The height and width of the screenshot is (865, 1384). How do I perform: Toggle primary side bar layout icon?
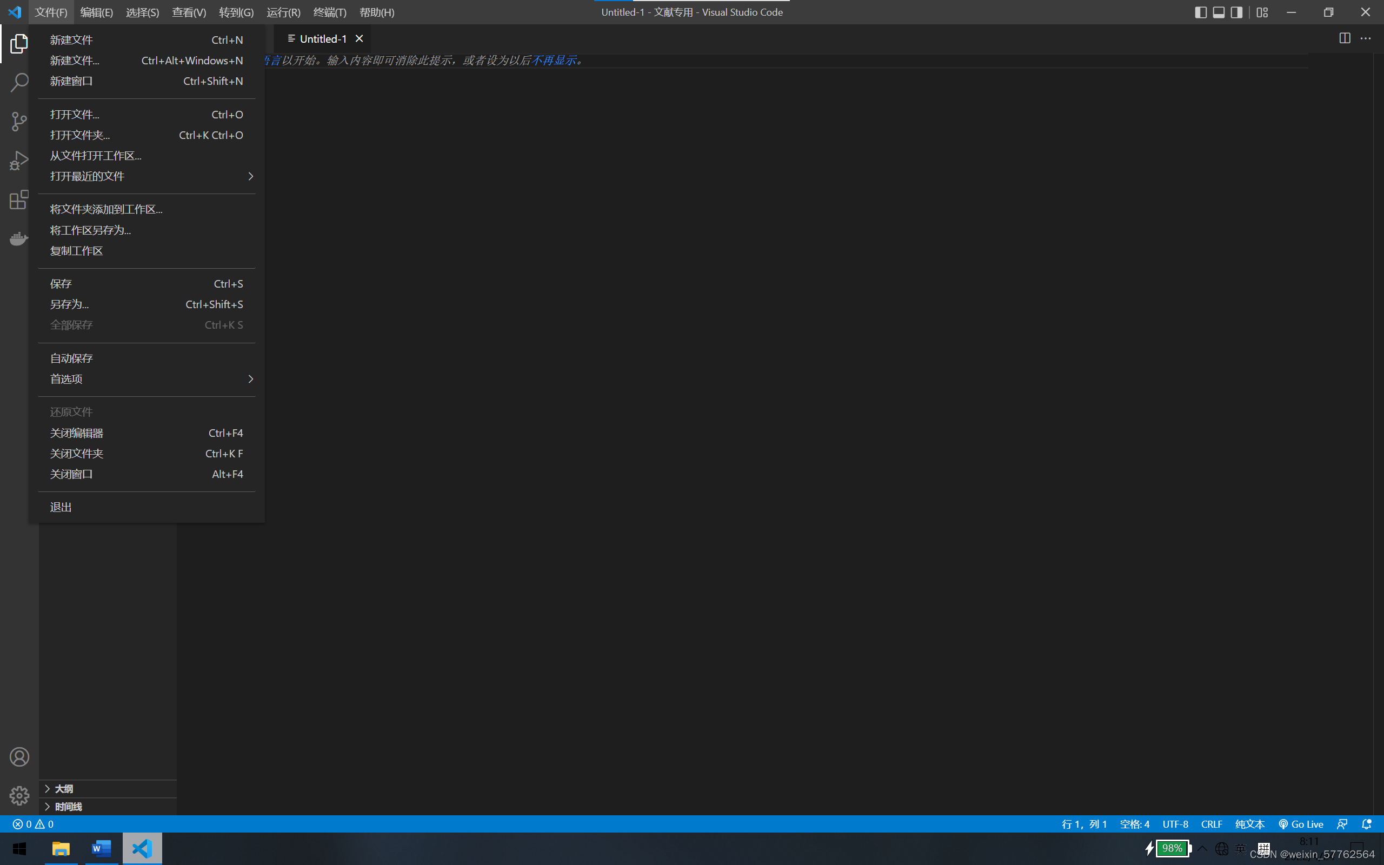tap(1200, 12)
